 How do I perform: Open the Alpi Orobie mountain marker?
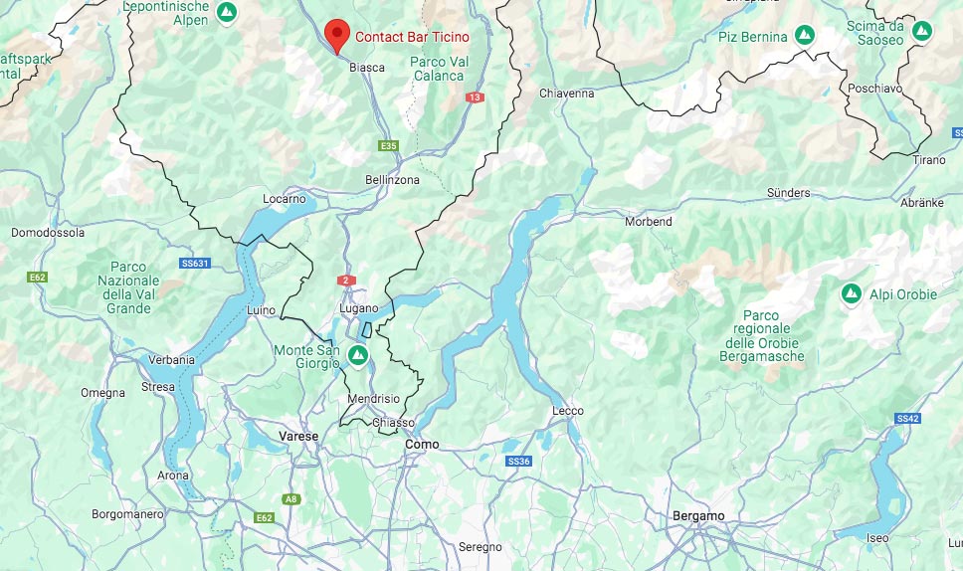click(x=852, y=293)
